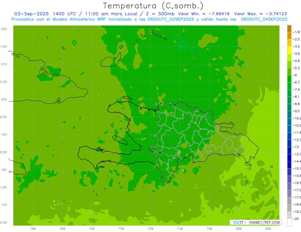Click the purple swatch just above -17.9

tap(289, 194)
